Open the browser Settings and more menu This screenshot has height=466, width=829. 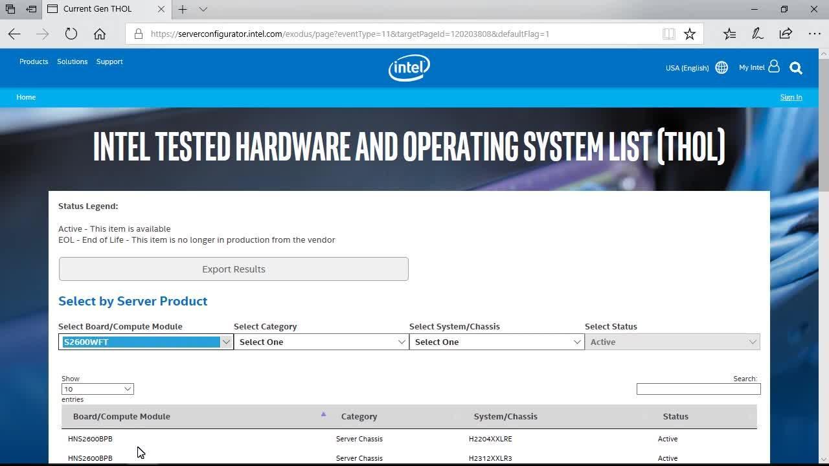[x=814, y=34]
